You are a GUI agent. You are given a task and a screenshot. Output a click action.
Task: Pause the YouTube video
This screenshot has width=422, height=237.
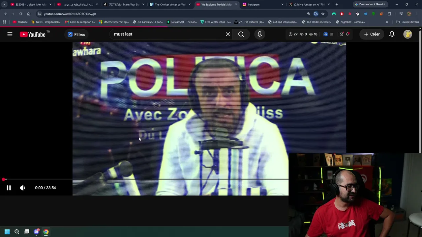pyautogui.click(x=9, y=188)
